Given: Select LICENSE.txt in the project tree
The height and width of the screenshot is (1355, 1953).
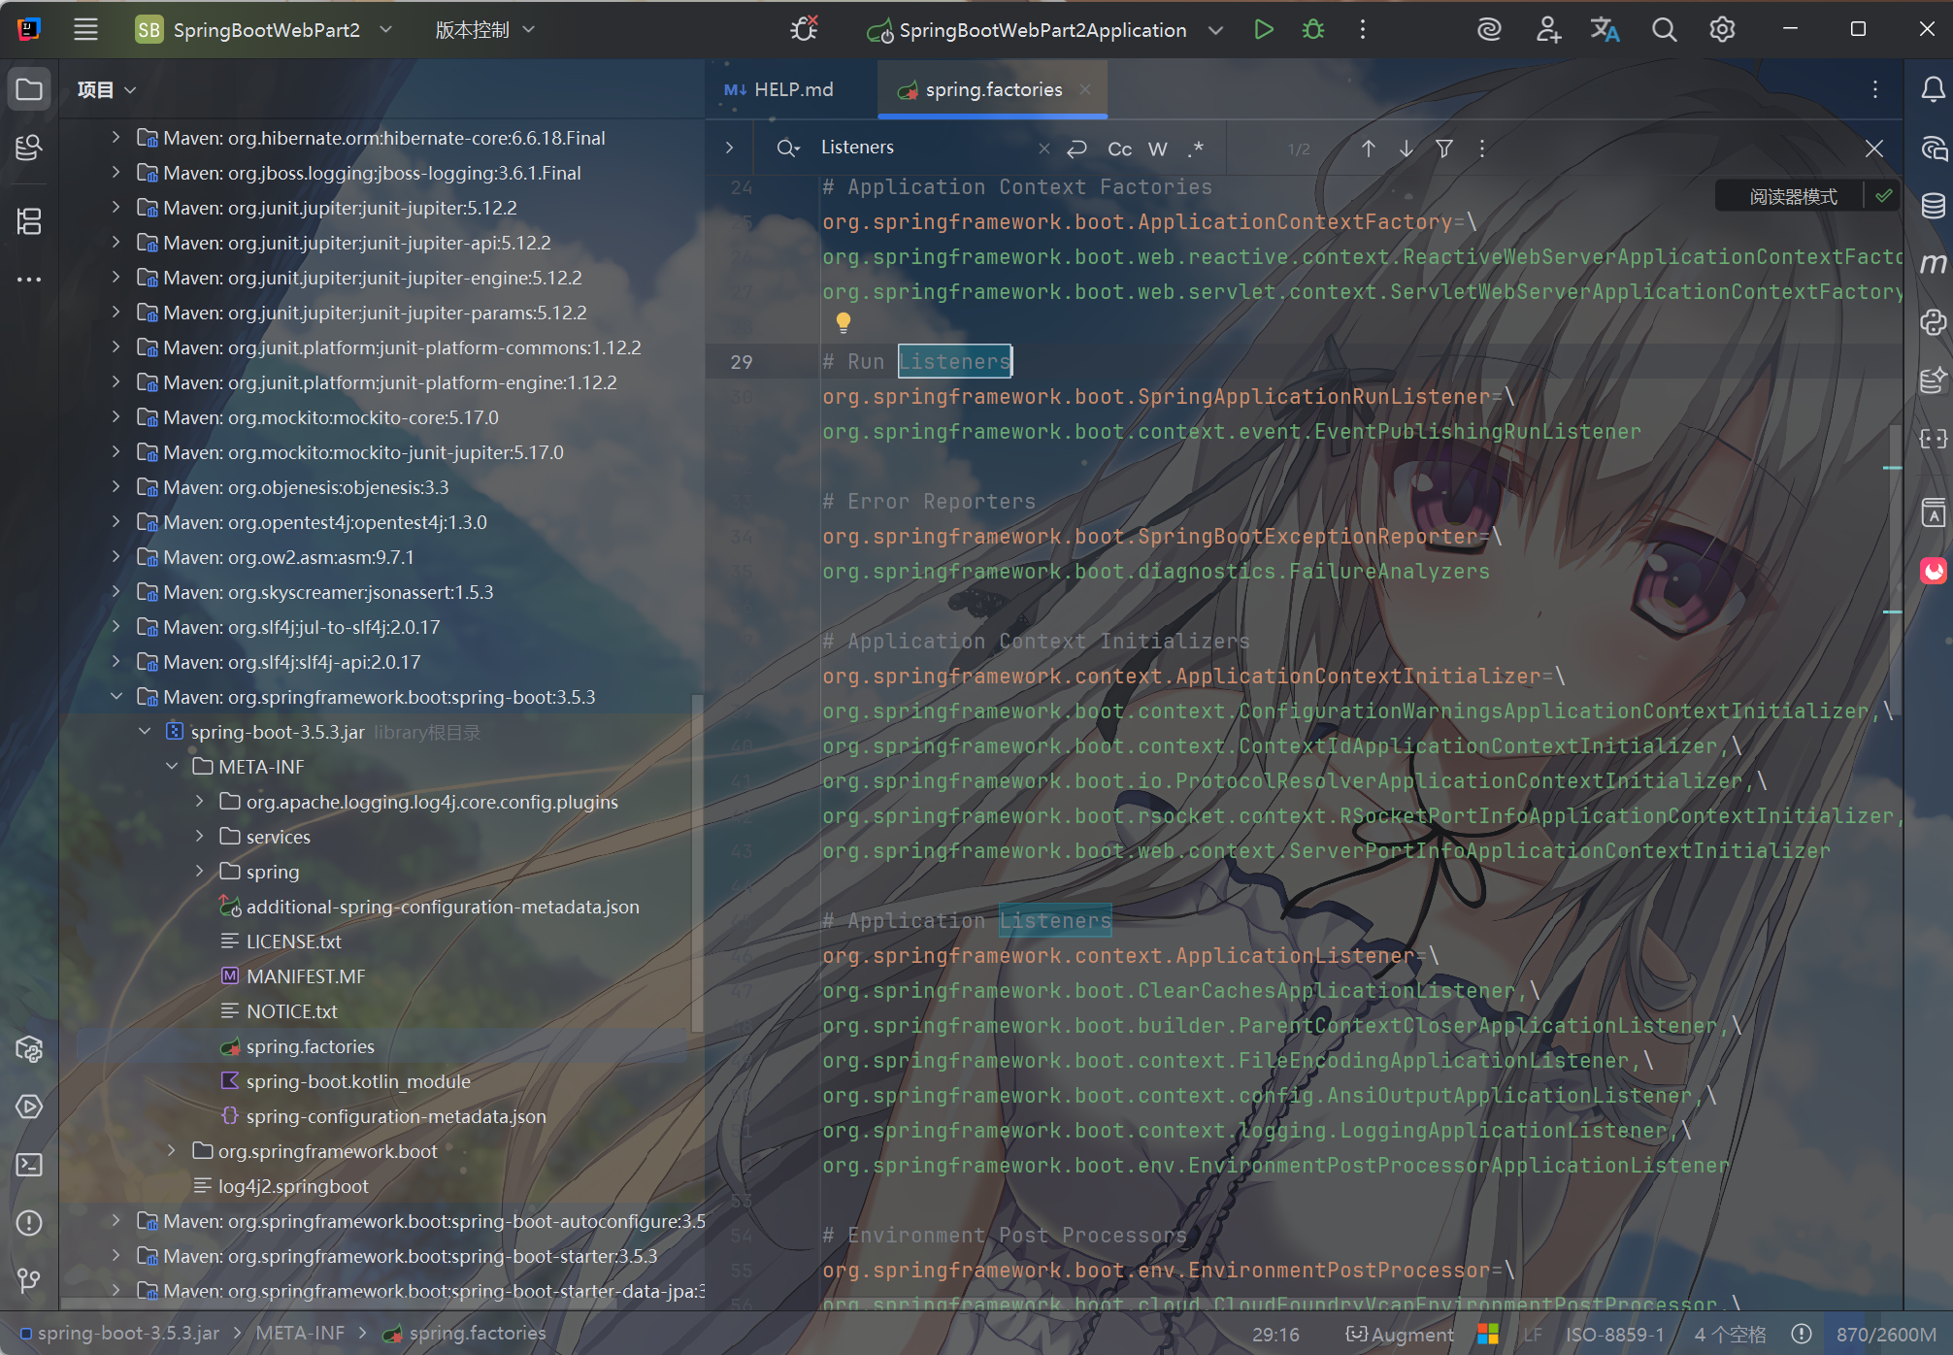Looking at the screenshot, I should [x=293, y=942].
